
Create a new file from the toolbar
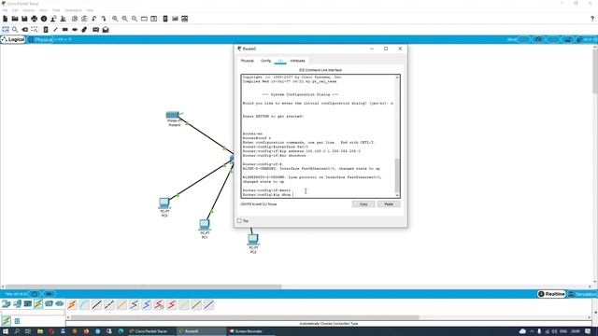(x=5, y=19)
